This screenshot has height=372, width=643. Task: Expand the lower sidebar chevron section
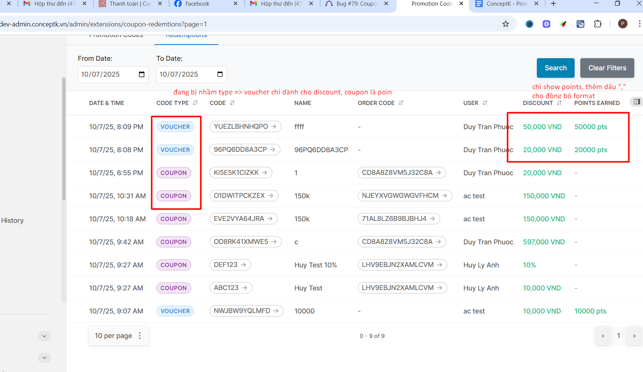click(x=44, y=358)
